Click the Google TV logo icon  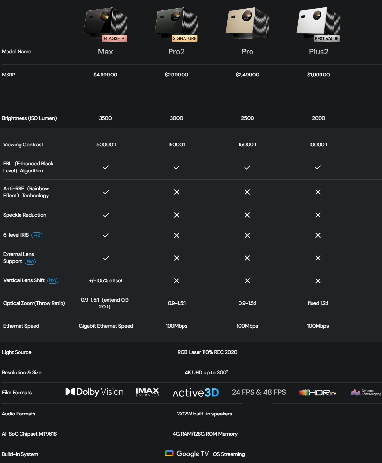click(169, 454)
